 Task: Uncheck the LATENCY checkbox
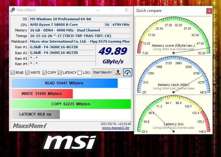[x=60, y=73]
